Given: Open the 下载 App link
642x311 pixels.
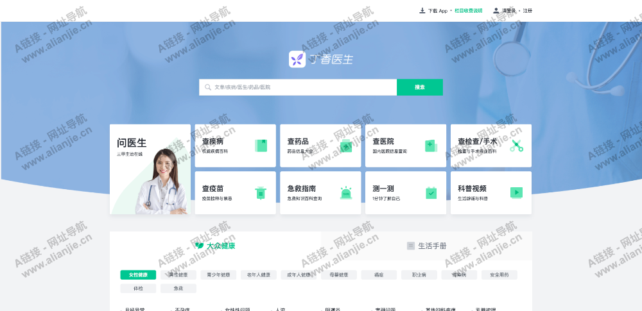Looking at the screenshot, I should pyautogui.click(x=438, y=11).
